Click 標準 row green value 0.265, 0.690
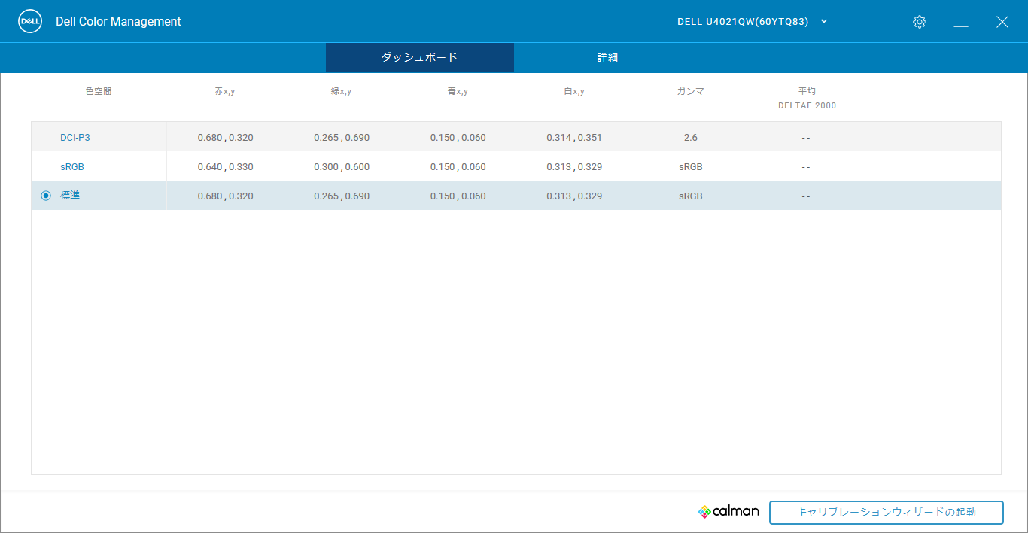This screenshot has width=1028, height=533. (342, 196)
